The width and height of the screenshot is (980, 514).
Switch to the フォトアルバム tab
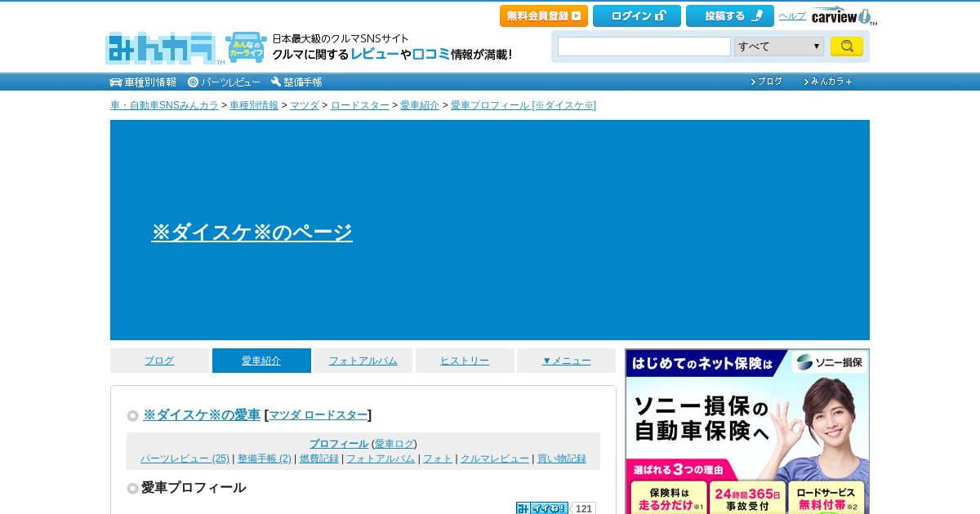[363, 361]
